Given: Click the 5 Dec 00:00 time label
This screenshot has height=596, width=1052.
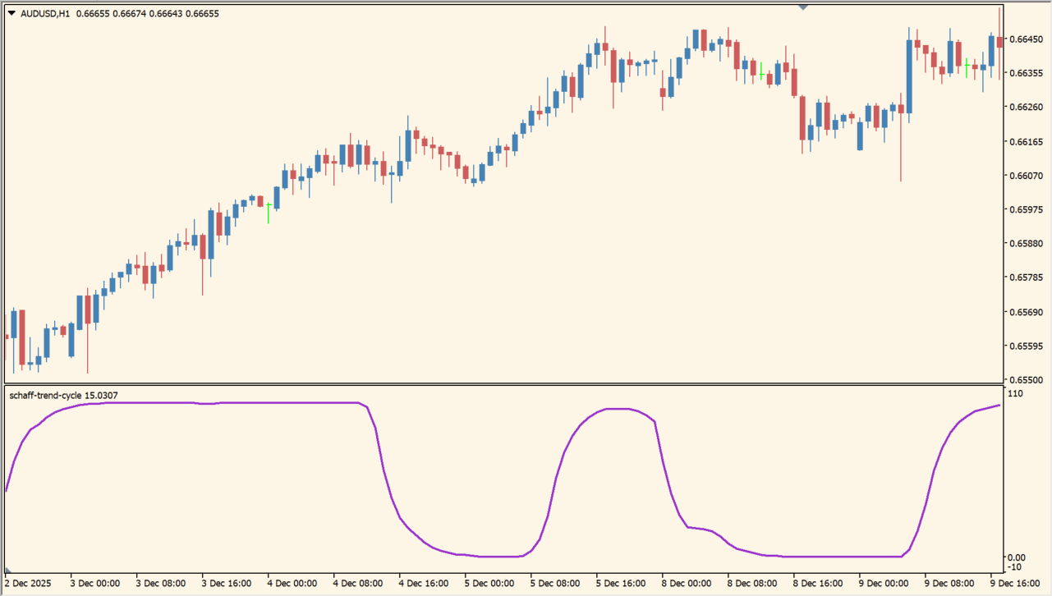Looking at the screenshot, I should 489,584.
